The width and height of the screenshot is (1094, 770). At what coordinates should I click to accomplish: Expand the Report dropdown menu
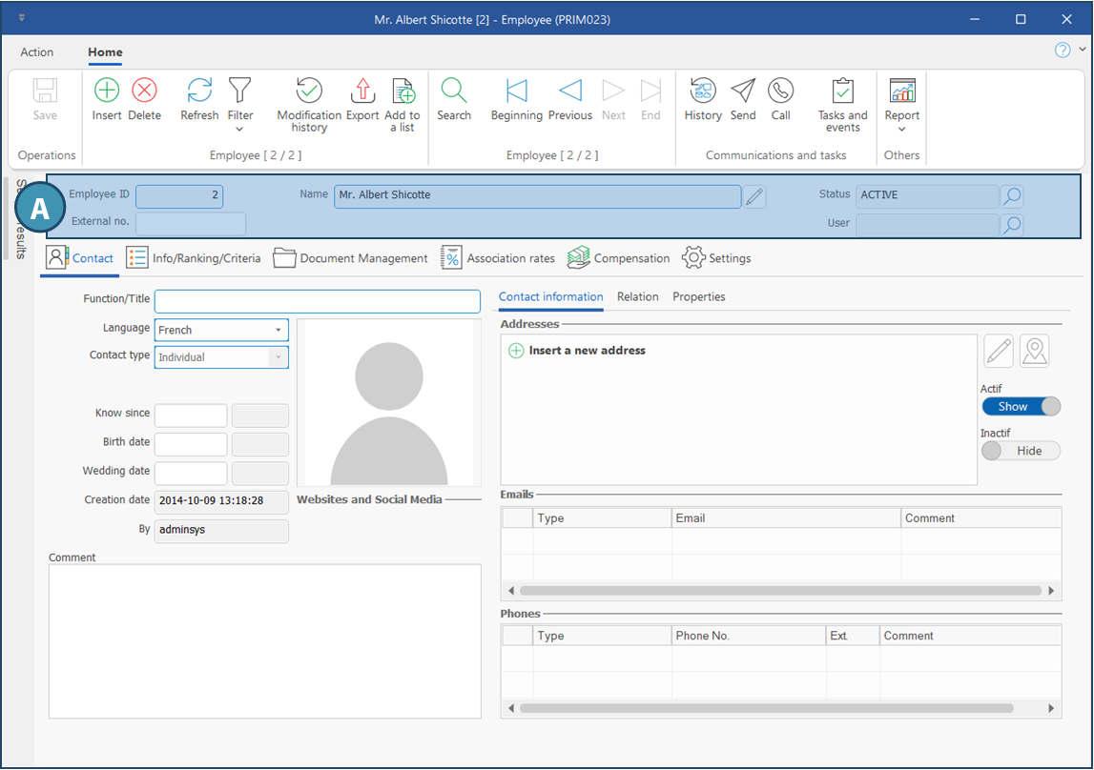click(901, 126)
